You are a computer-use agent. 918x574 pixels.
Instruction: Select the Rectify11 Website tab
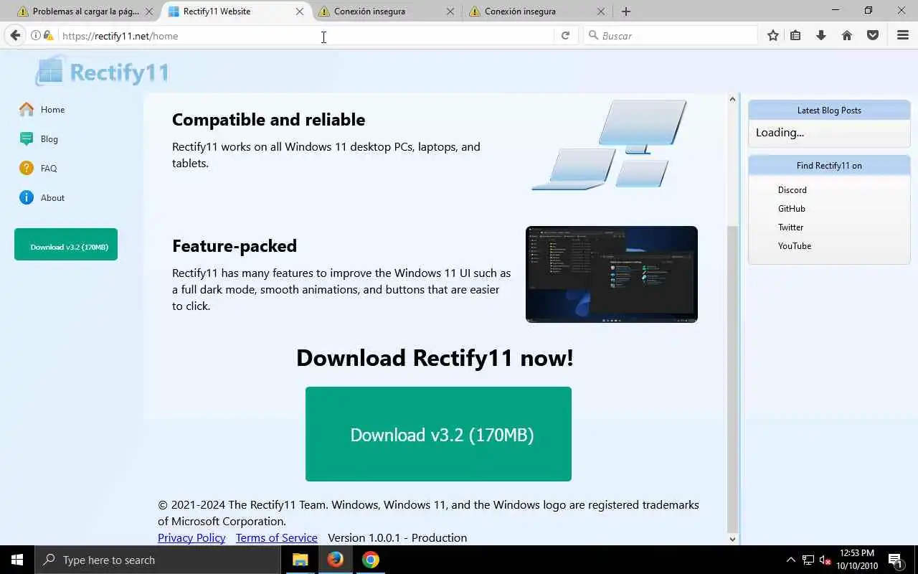pos(237,11)
